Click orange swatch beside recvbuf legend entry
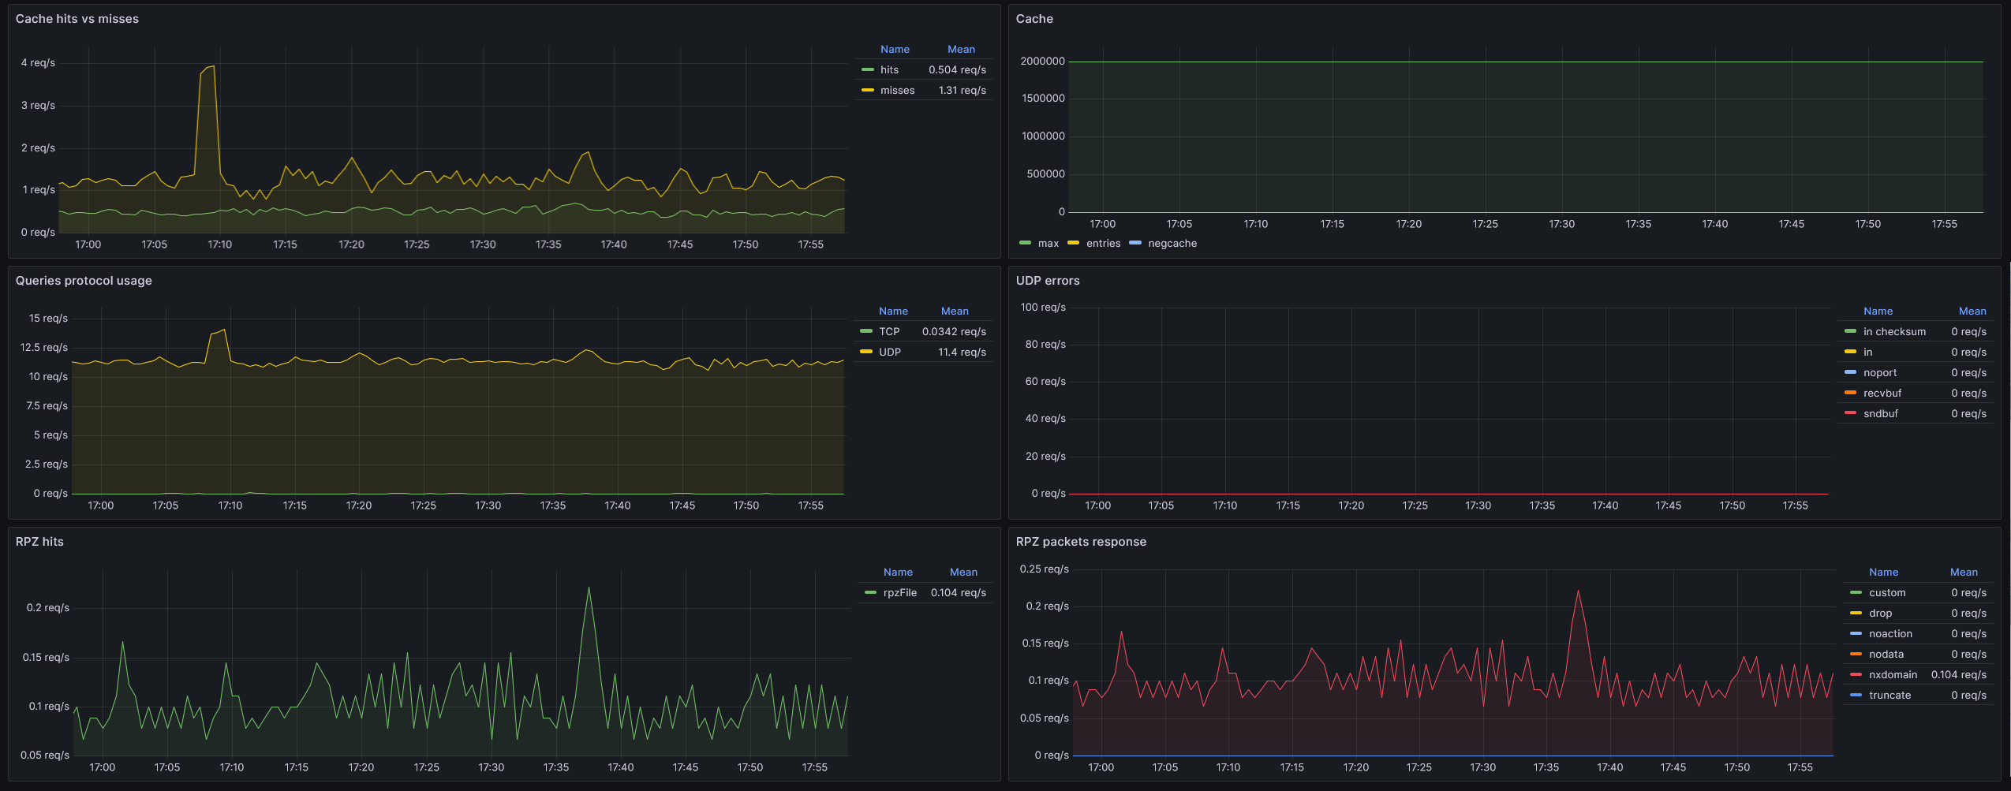2011x791 pixels. [x=1850, y=394]
